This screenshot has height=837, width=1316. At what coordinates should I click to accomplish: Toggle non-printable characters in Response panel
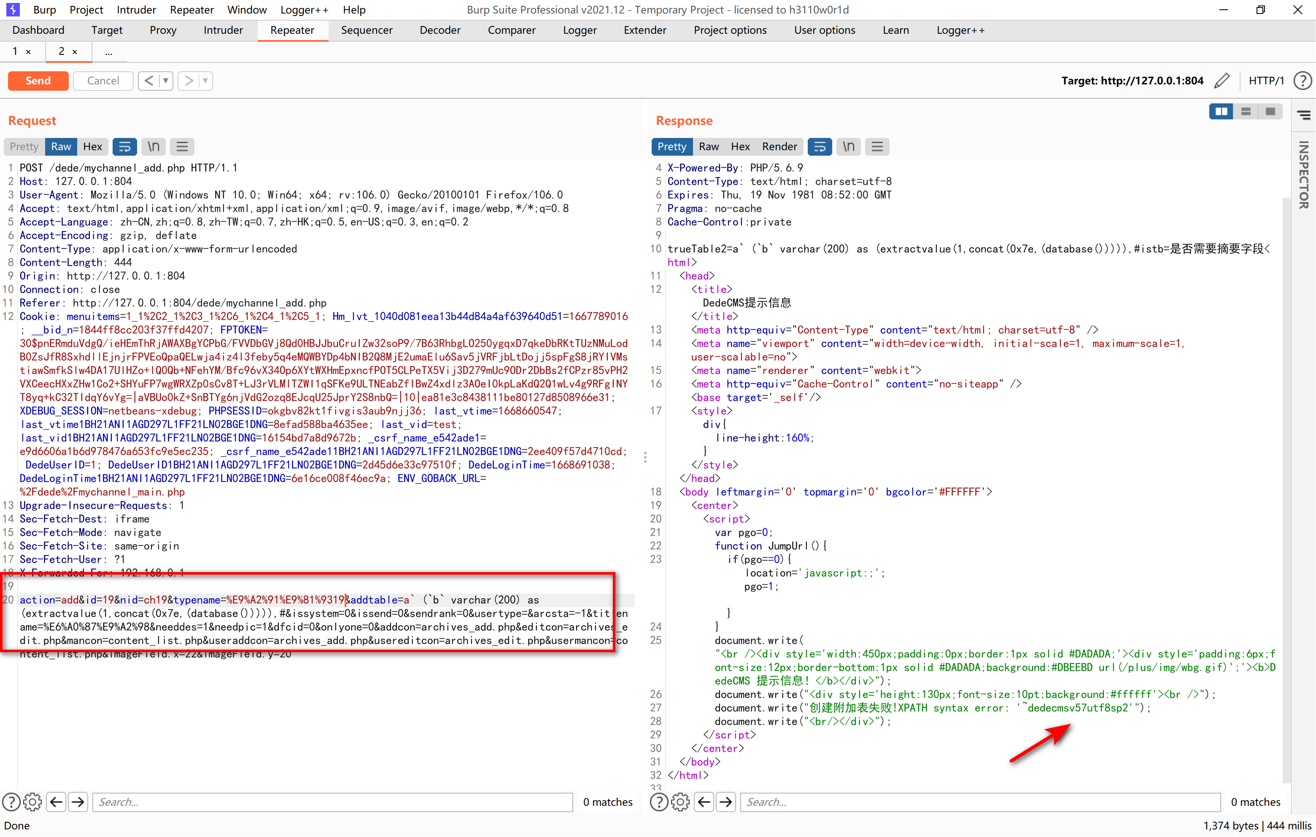(848, 146)
